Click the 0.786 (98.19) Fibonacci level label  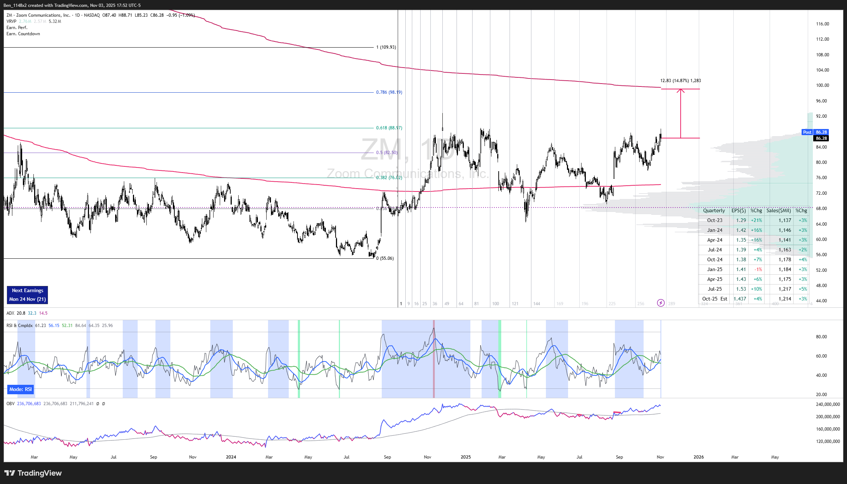tap(389, 92)
